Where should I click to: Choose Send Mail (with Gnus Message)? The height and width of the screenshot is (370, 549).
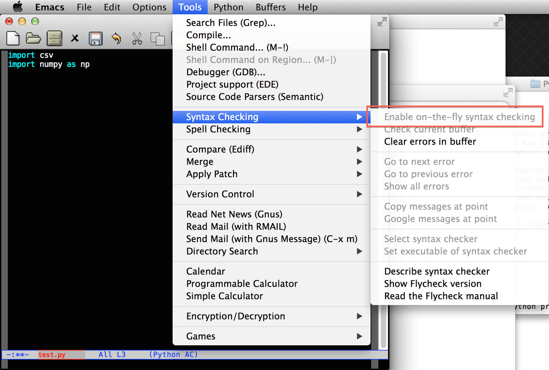272,239
